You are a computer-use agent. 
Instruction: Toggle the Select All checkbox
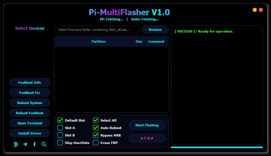(x=96, y=121)
